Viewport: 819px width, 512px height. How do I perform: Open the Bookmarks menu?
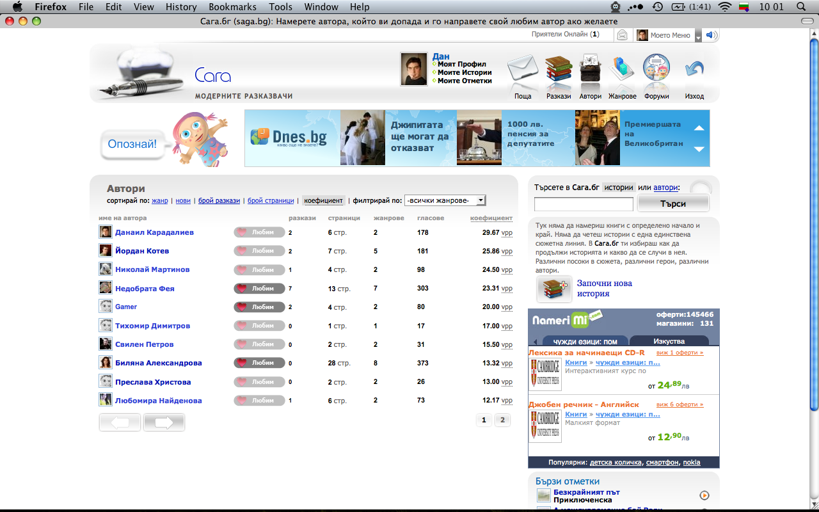tap(232, 7)
